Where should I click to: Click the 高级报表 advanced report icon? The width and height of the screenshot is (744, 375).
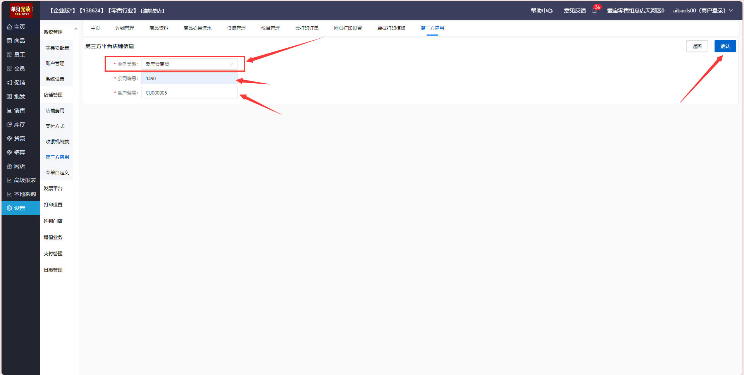coord(9,181)
